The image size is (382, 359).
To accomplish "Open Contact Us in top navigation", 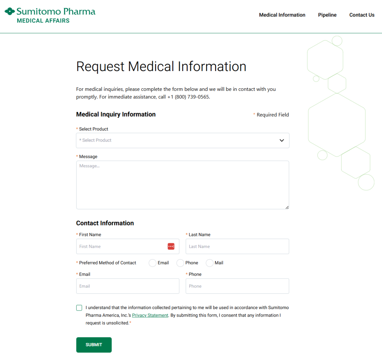I will coord(362,15).
